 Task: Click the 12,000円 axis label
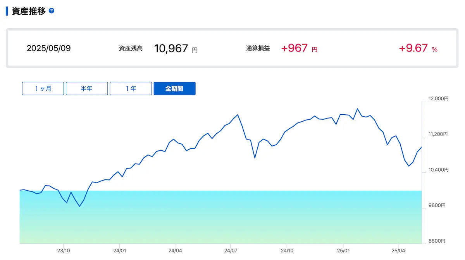coord(438,99)
